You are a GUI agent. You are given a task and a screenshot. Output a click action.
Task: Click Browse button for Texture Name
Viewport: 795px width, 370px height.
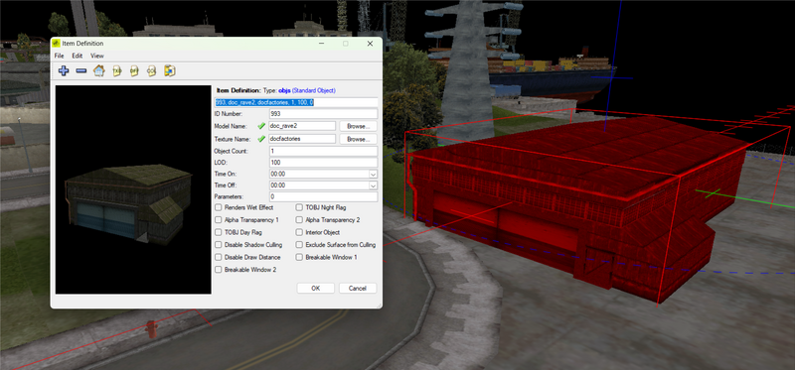coord(359,139)
